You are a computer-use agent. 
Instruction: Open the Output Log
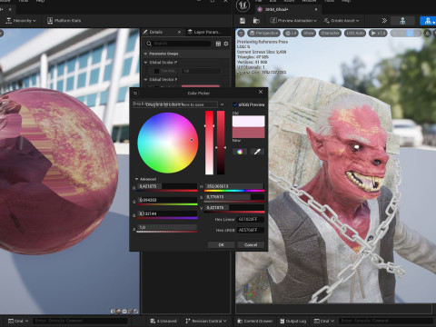click(292, 321)
